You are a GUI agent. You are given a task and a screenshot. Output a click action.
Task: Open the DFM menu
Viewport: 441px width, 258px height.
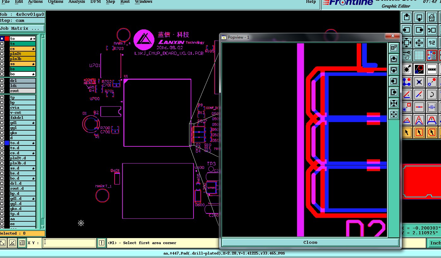coord(96,2)
